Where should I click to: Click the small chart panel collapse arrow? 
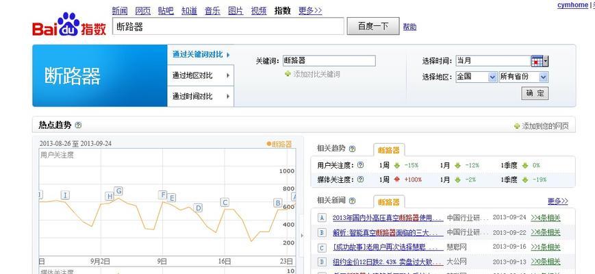tap(302, 236)
